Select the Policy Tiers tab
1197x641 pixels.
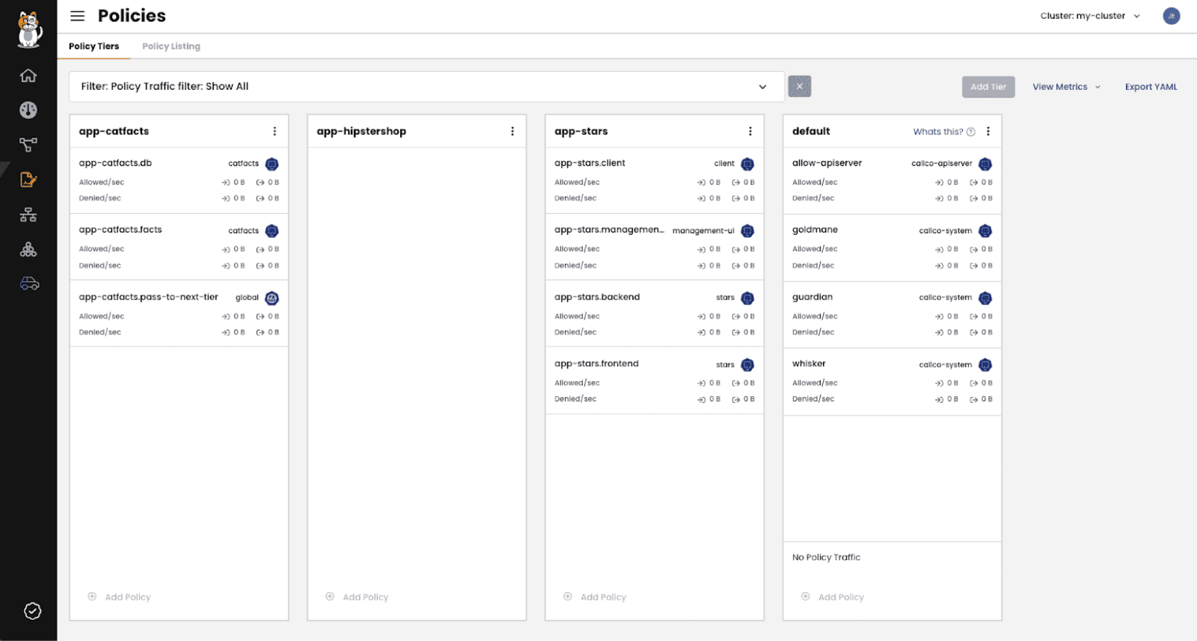(94, 46)
